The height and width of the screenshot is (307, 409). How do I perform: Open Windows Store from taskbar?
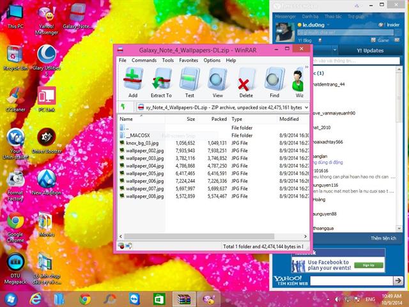pyautogui.click(x=159, y=299)
